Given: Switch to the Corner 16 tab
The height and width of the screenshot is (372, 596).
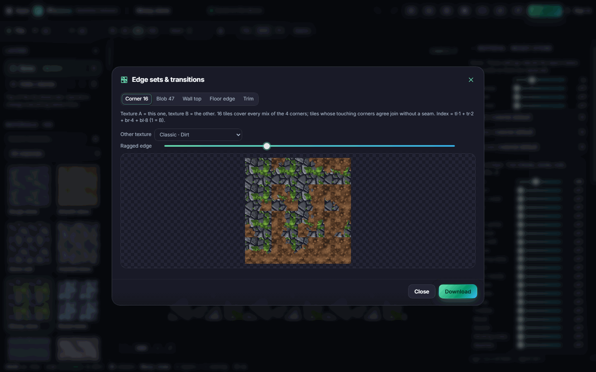Looking at the screenshot, I should point(137,99).
